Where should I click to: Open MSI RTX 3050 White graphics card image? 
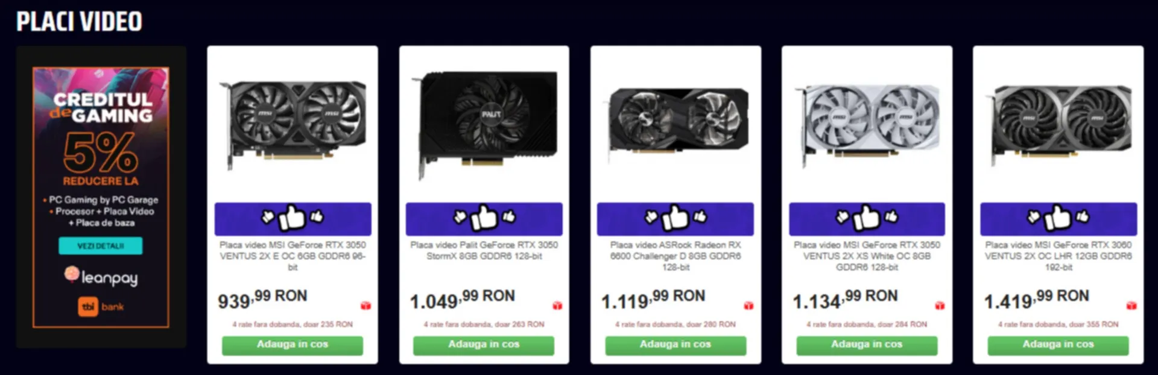coord(867,125)
